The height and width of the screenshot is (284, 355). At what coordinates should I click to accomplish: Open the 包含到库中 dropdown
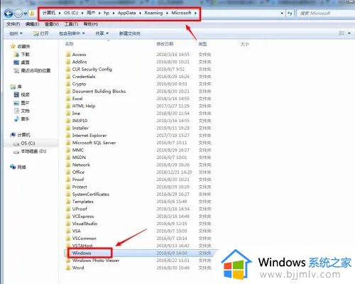point(72,33)
